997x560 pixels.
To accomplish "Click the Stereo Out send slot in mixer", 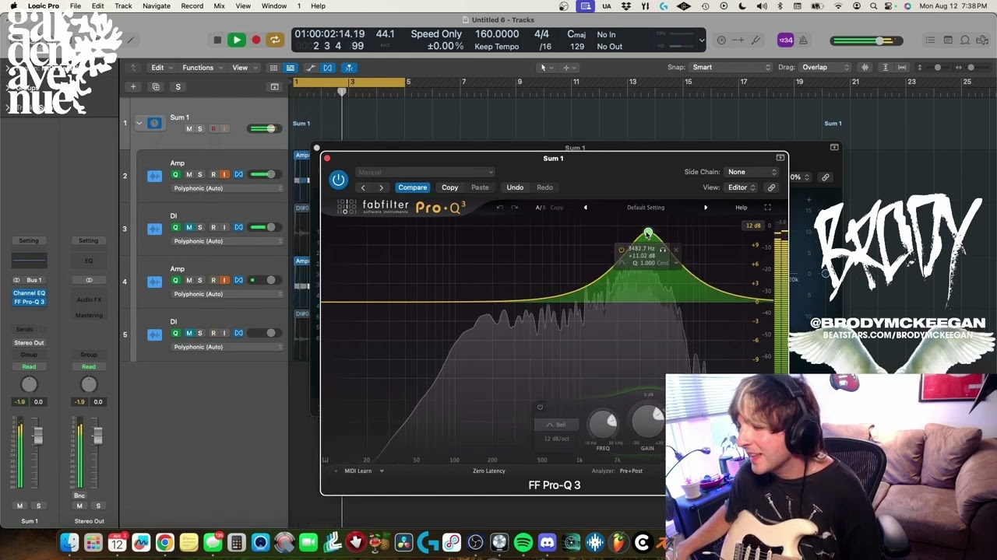I will click(29, 343).
